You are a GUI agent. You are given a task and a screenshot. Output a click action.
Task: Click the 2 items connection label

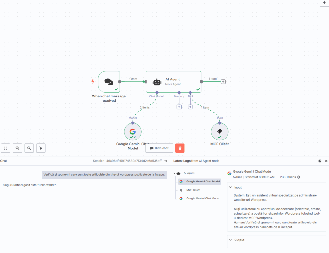coord(145,107)
